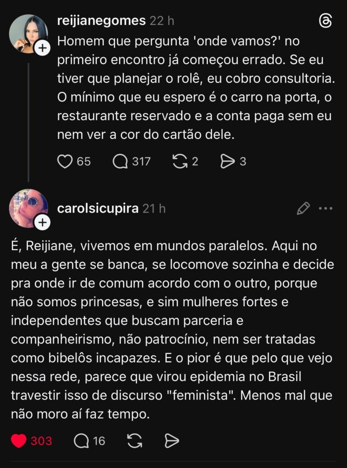The image size is (347, 468).
Task: Open comments on the carolsicupira reply
Action: coord(81,441)
